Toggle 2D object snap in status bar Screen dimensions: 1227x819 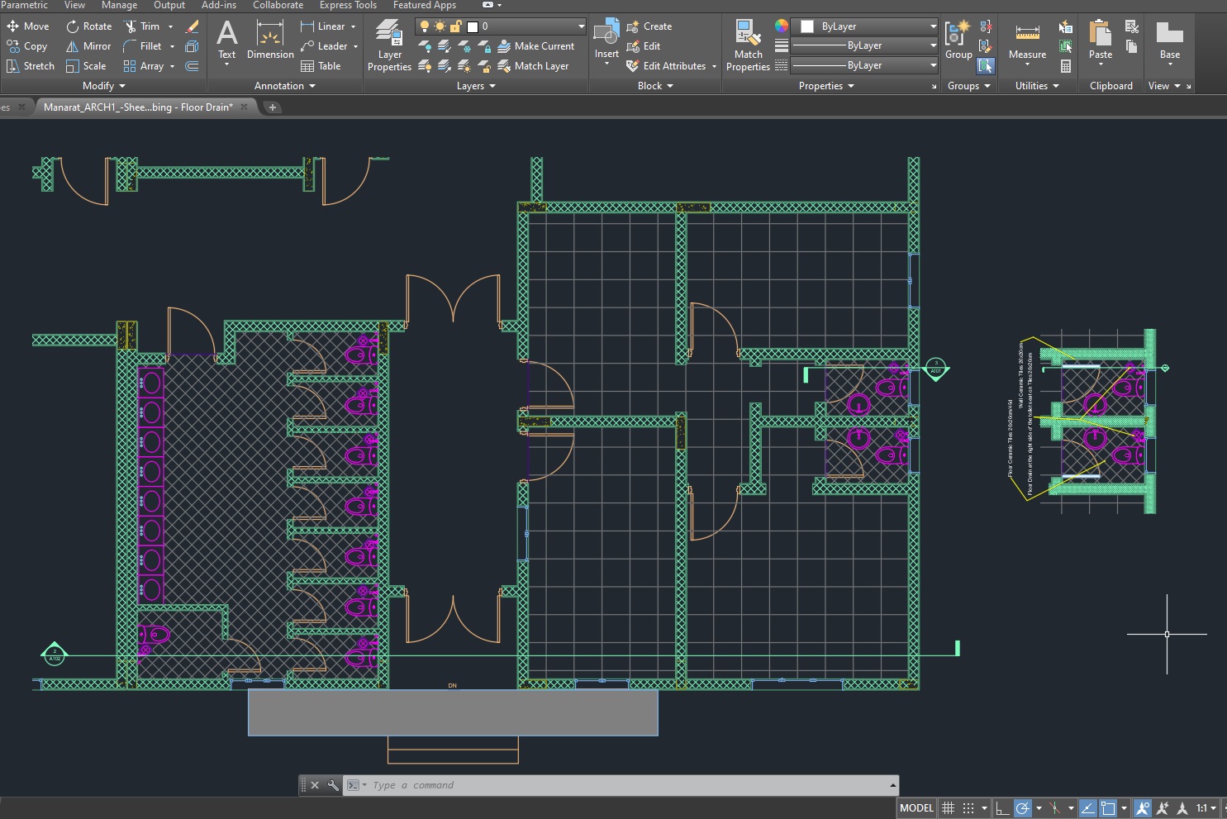point(1108,808)
